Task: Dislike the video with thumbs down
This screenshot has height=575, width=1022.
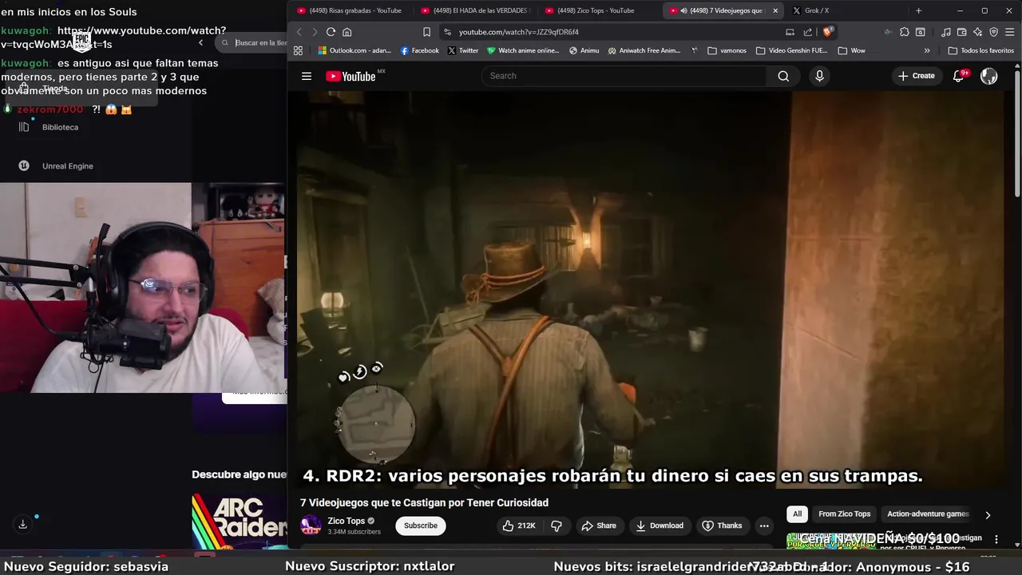Action: [557, 525]
